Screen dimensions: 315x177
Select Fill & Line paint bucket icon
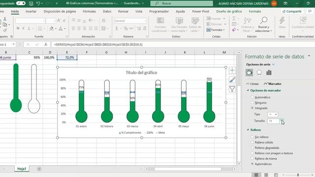pyautogui.click(x=249, y=72)
